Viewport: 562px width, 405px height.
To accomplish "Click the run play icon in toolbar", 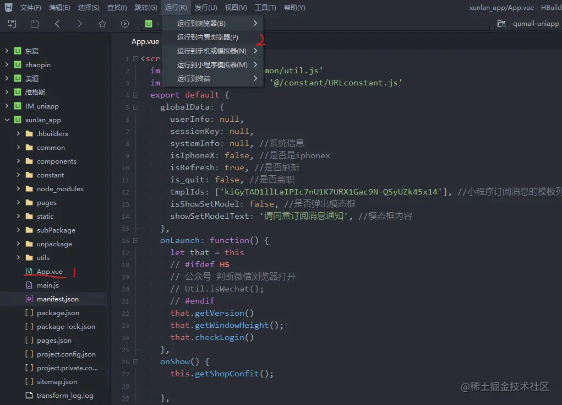I will 125,24.
